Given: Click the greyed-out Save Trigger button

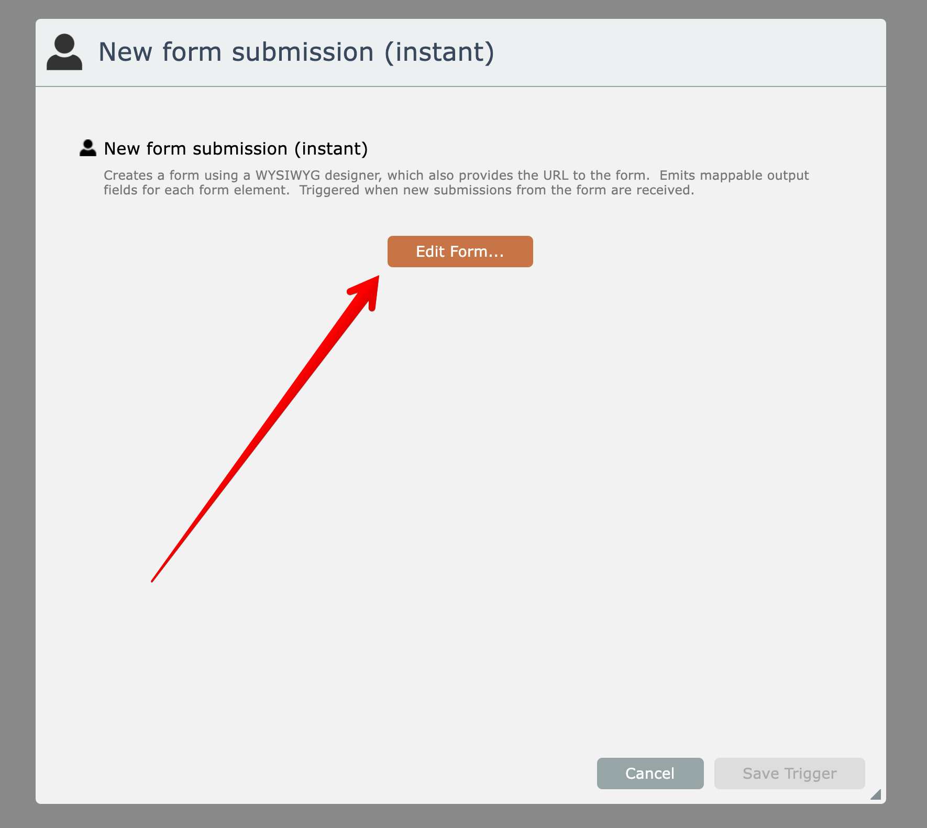Looking at the screenshot, I should [789, 773].
